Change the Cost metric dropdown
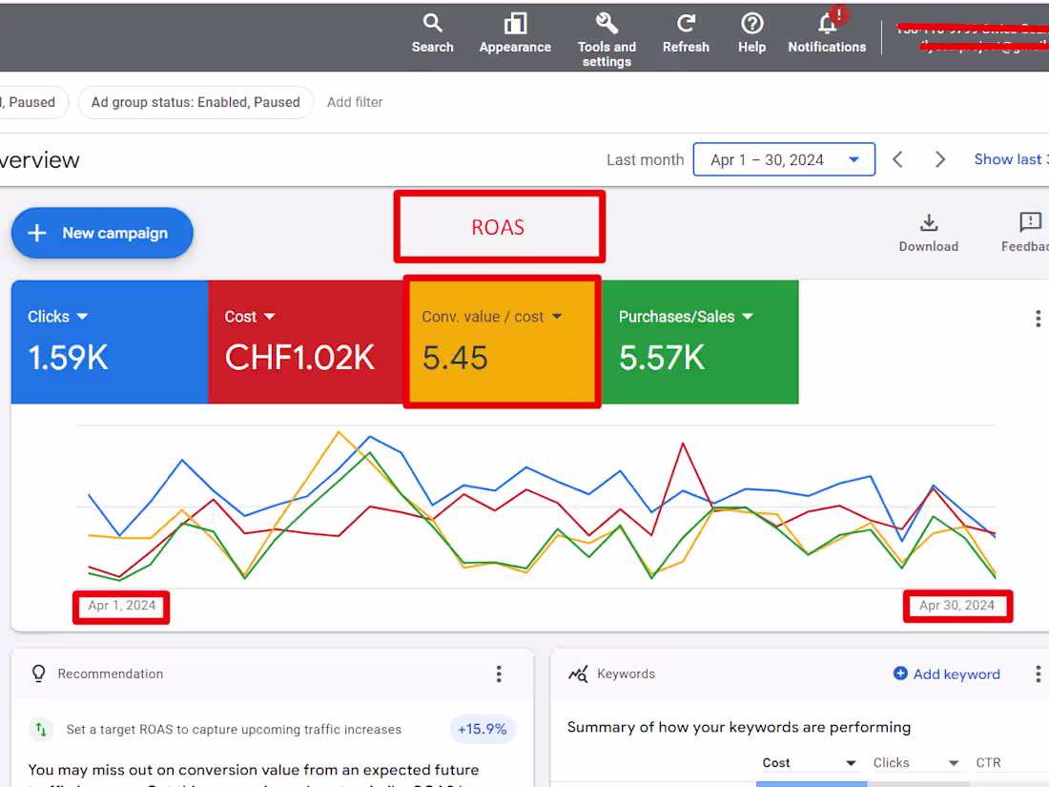Viewport: 1049px width, 787px height. point(250,317)
